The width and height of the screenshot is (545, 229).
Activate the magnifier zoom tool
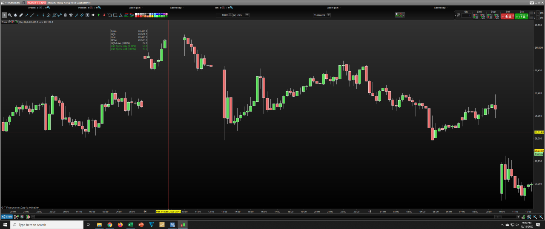click(x=10, y=15)
